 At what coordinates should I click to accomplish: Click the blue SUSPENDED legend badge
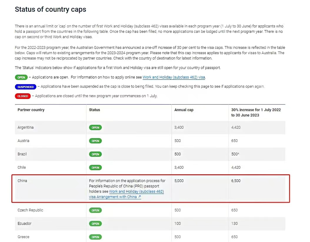click(26, 87)
